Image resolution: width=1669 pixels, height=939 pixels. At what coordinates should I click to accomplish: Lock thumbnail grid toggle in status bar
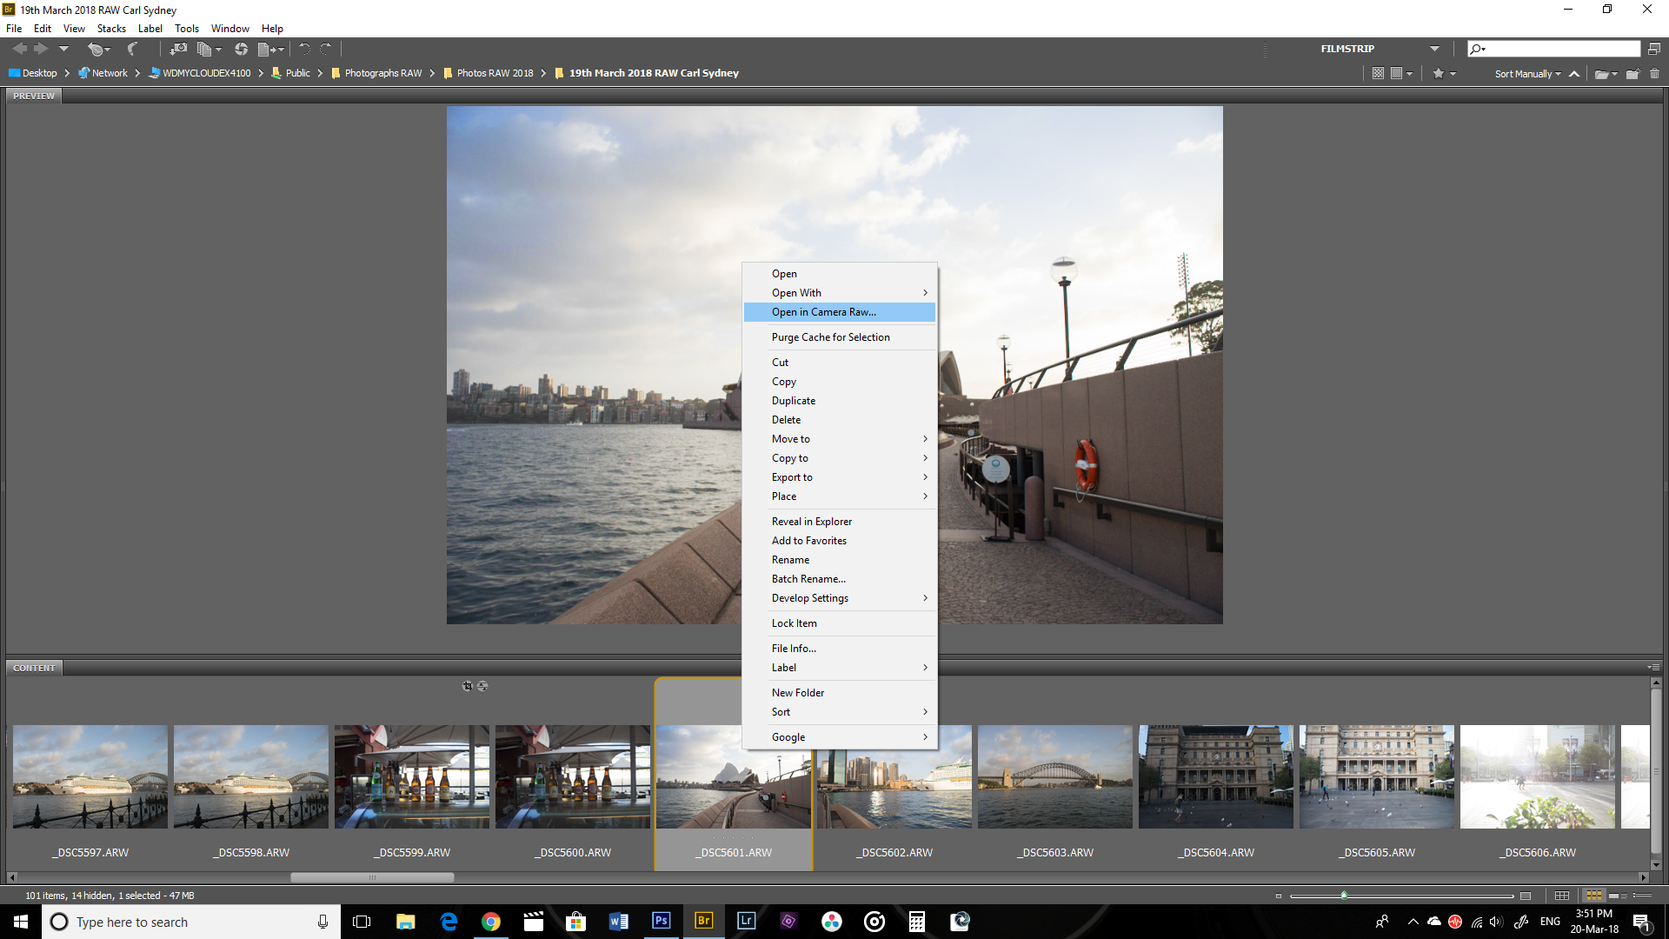pos(1562,896)
